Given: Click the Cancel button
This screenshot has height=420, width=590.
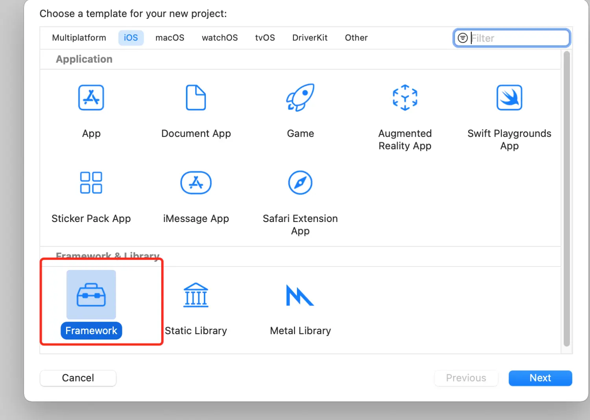Looking at the screenshot, I should [78, 378].
